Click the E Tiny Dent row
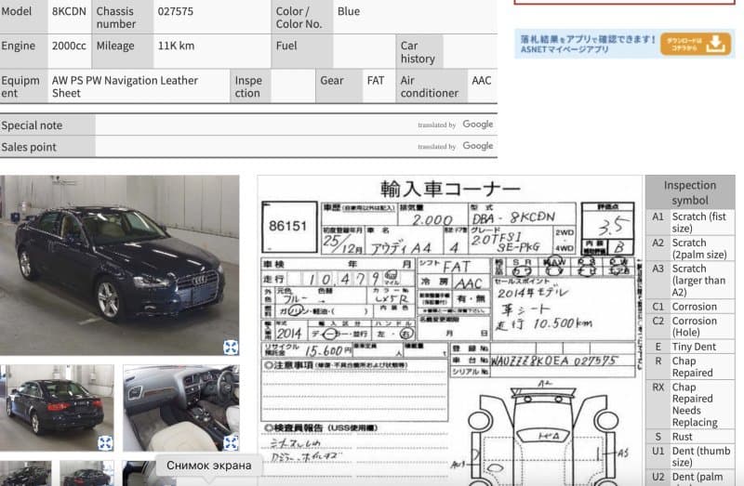Viewport: 744px width, 486px height. (690, 347)
